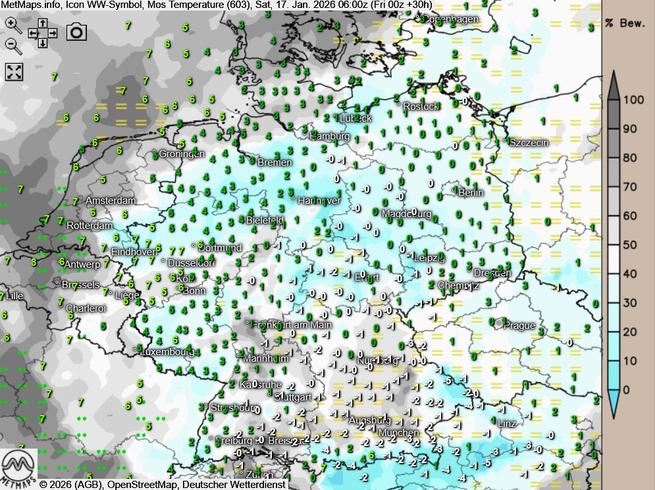The width and height of the screenshot is (655, 490).
Task: Enter fullscreen with the expand arrows icon
Action: 14,72
